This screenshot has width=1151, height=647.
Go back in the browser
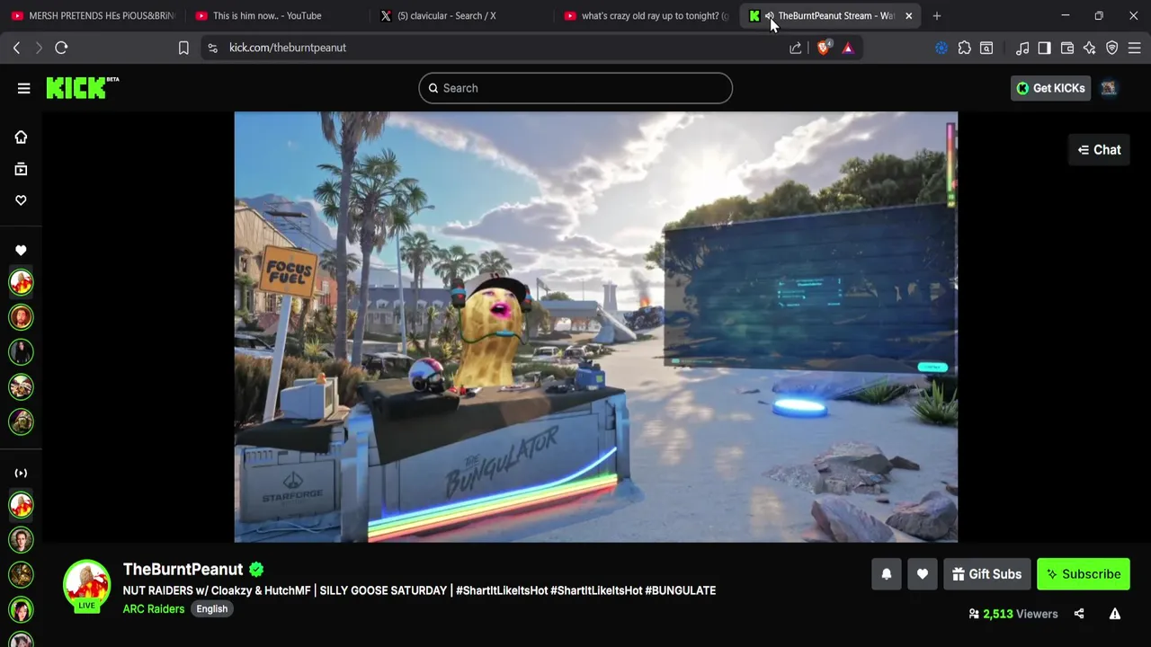[17, 48]
